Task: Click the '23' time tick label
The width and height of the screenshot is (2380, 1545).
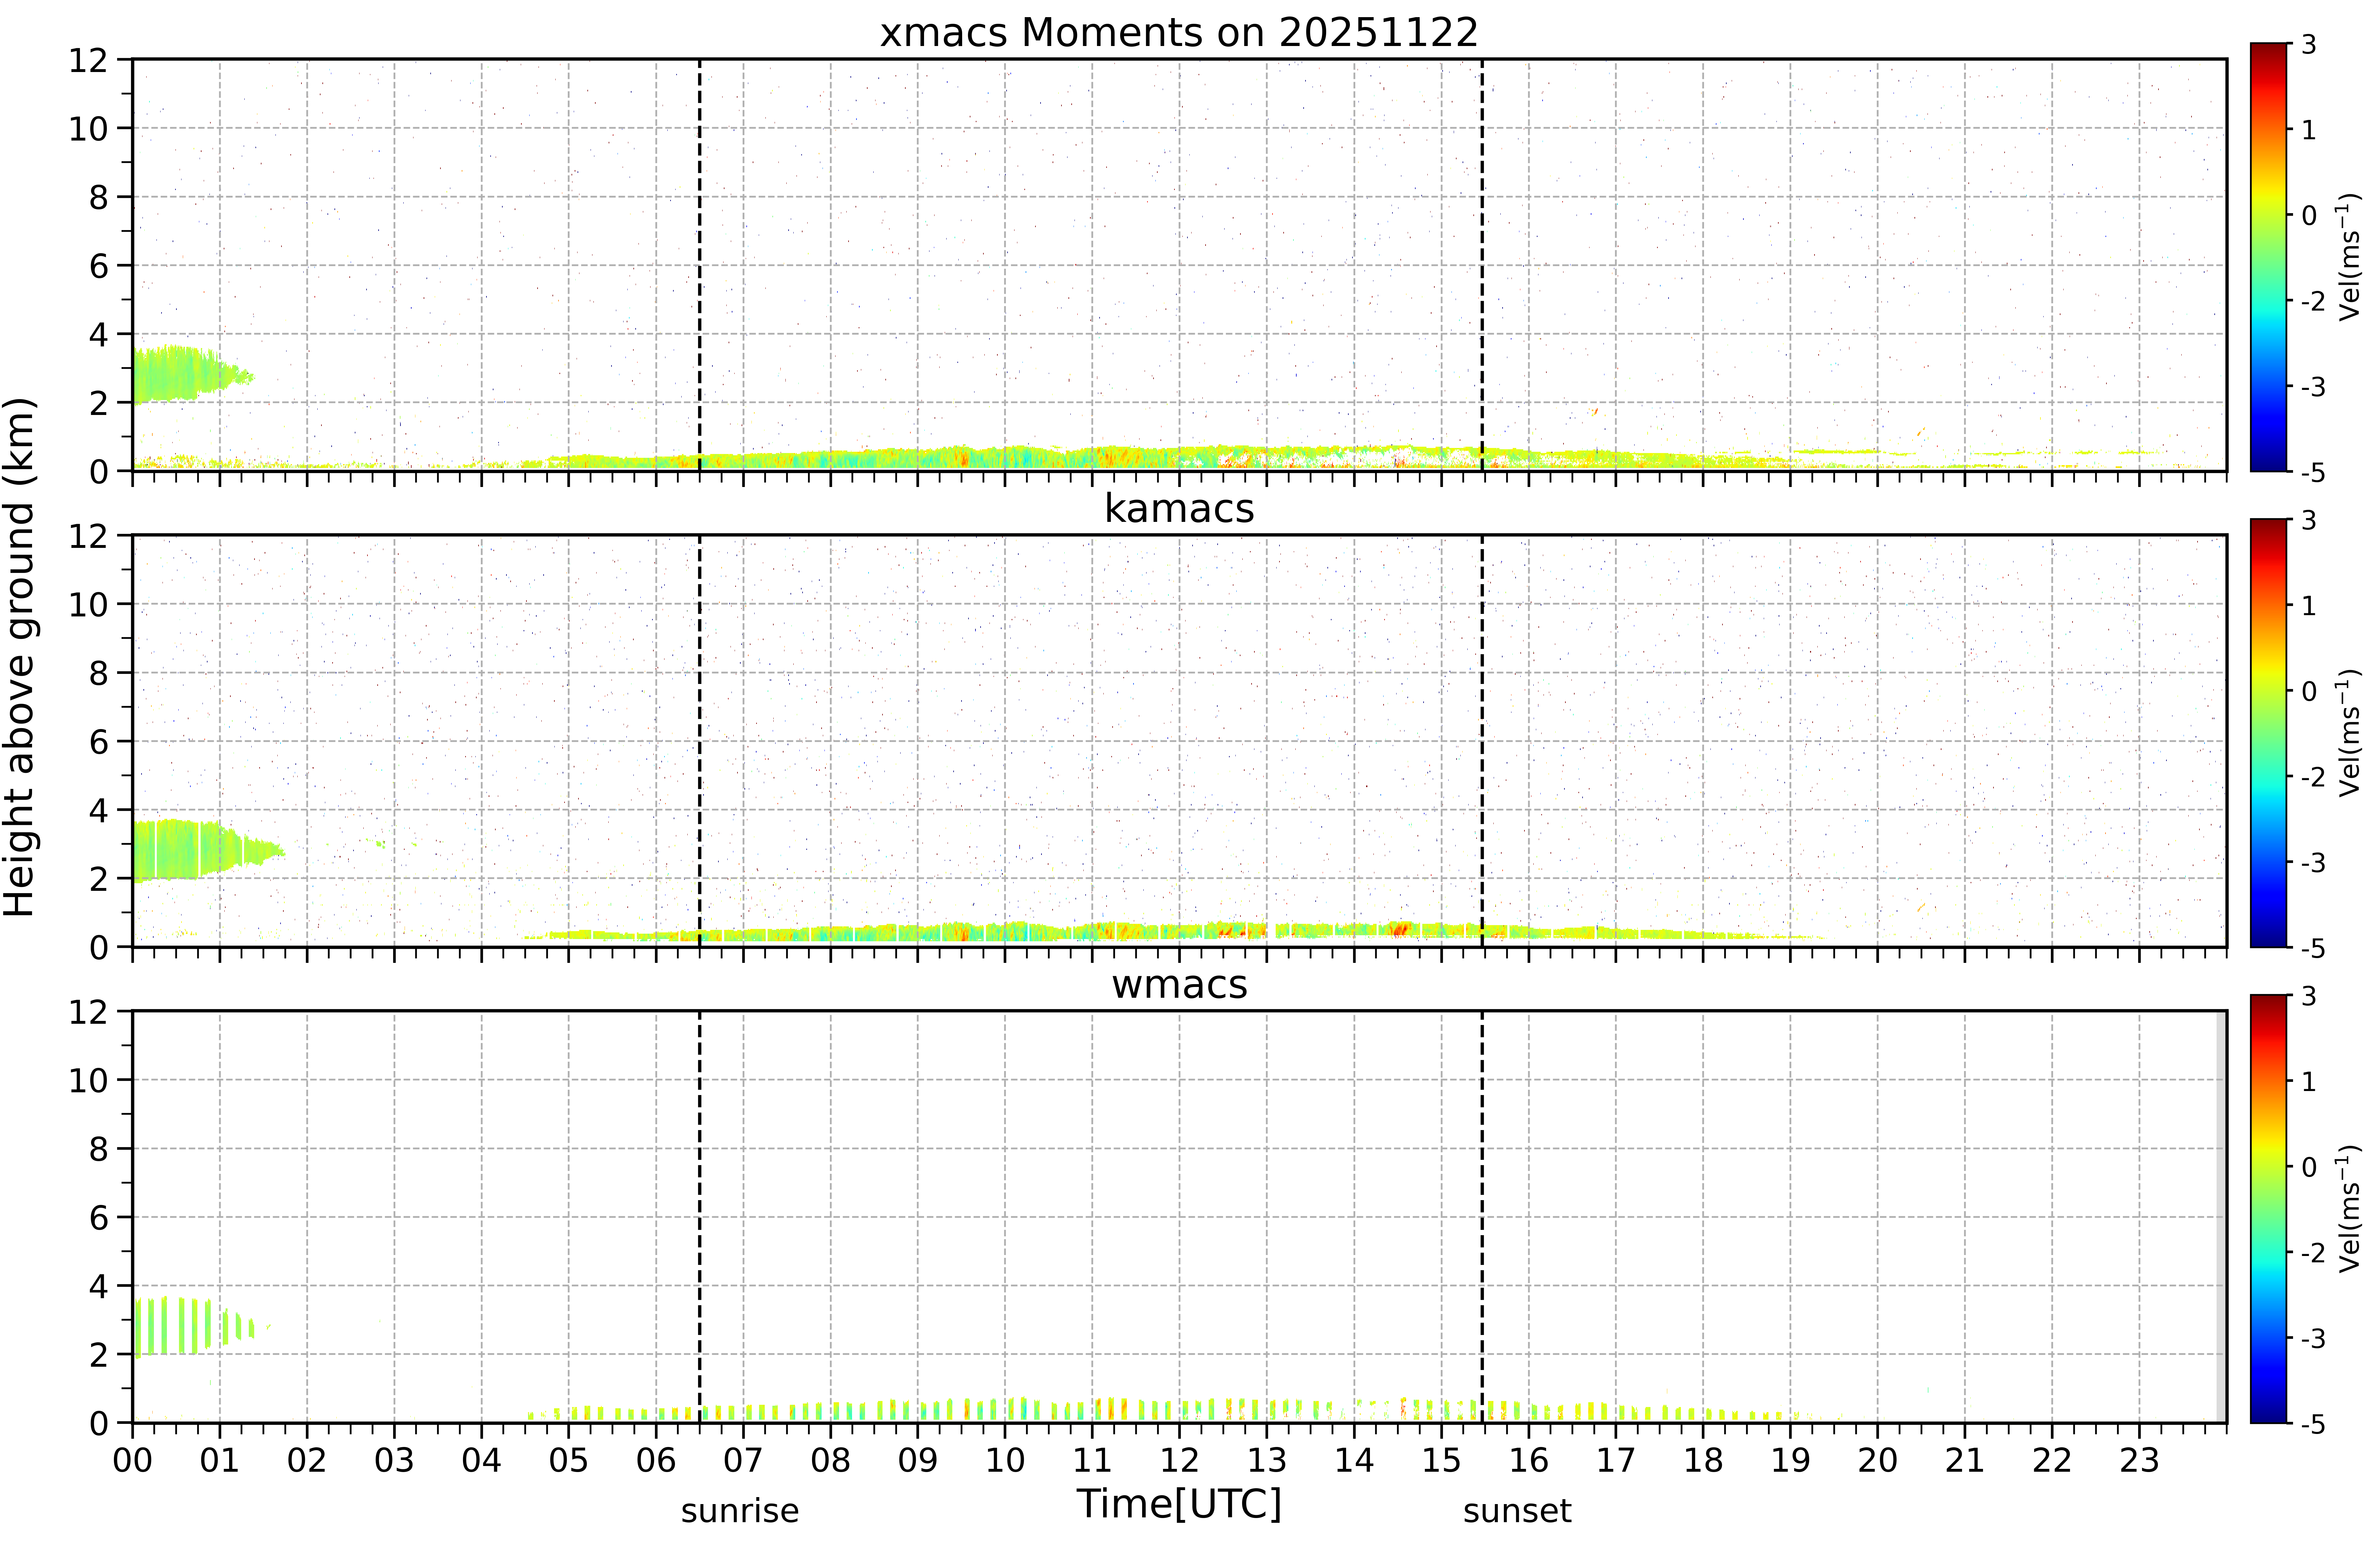Action: pos(2139,1461)
